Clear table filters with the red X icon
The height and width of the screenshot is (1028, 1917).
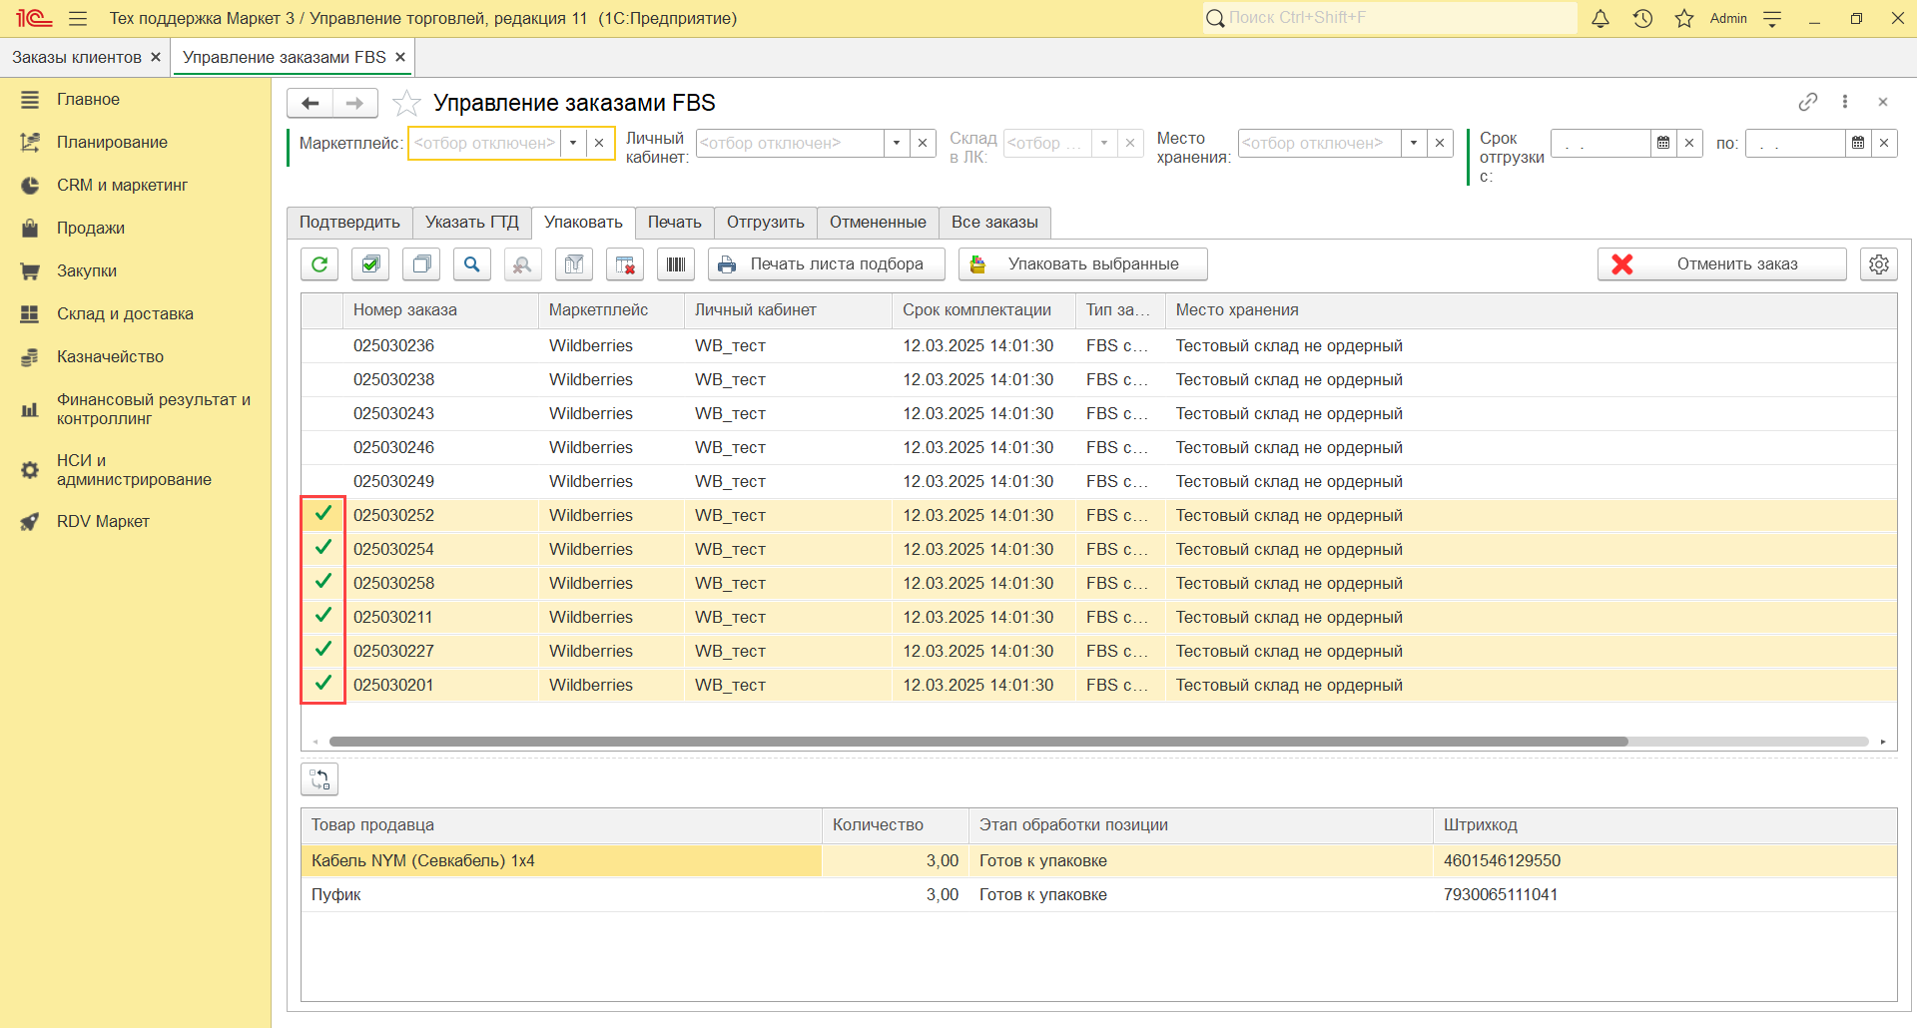coord(625,264)
